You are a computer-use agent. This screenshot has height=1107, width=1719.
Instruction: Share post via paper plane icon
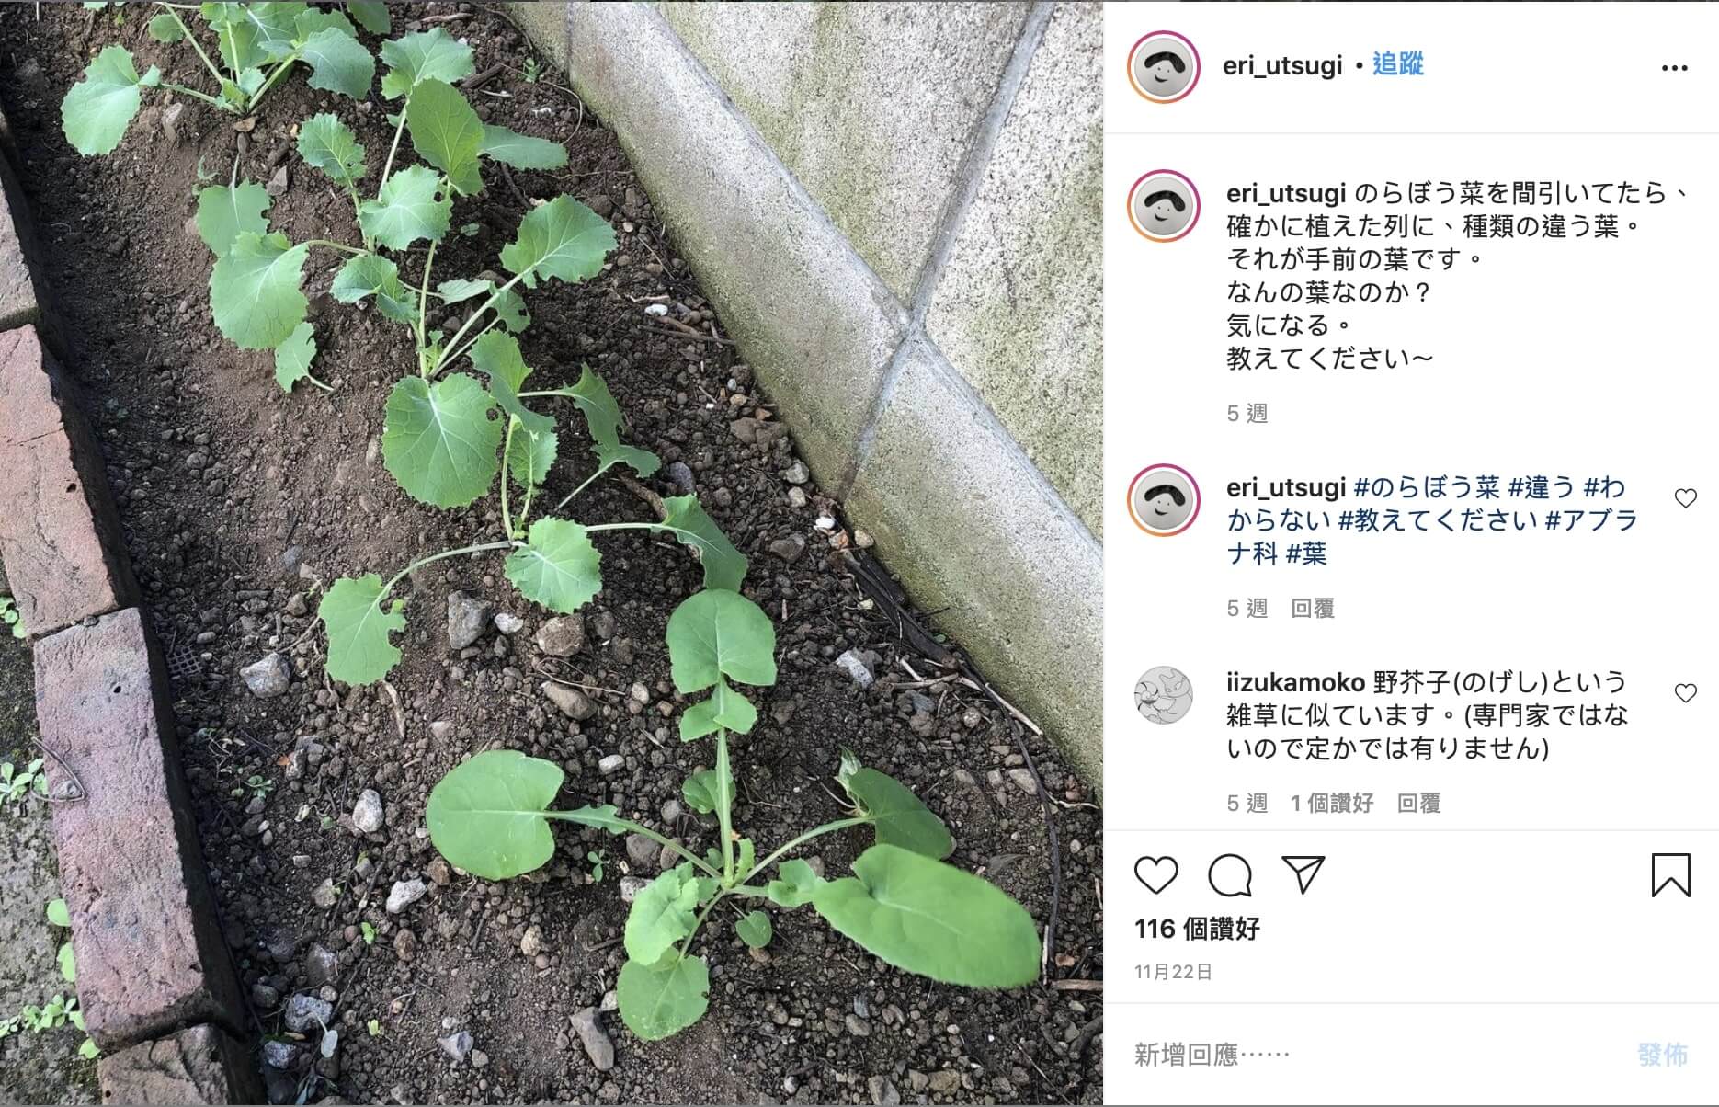[1303, 874]
